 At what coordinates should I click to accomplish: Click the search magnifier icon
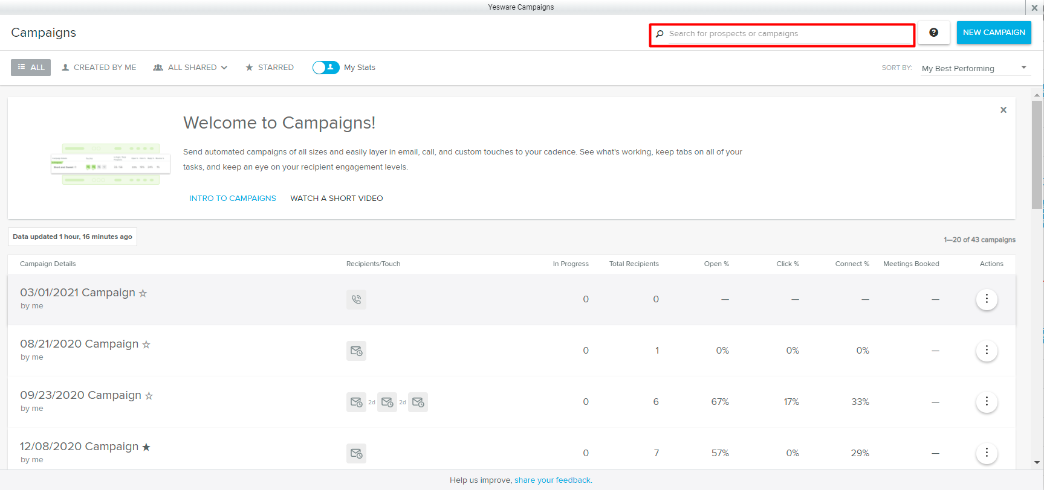(x=660, y=34)
